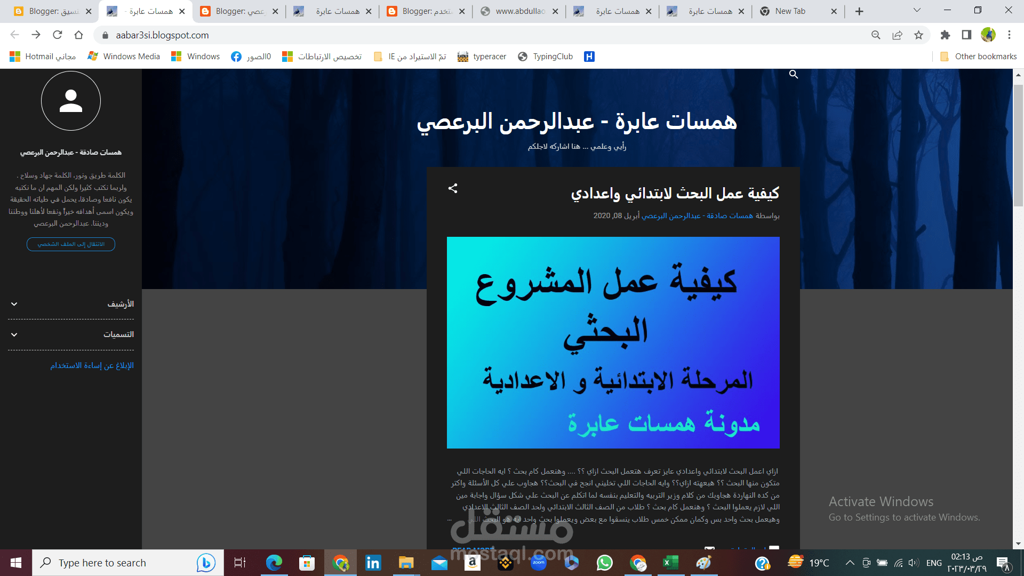
Task: Show hidden system tray icons
Action: [x=850, y=563]
